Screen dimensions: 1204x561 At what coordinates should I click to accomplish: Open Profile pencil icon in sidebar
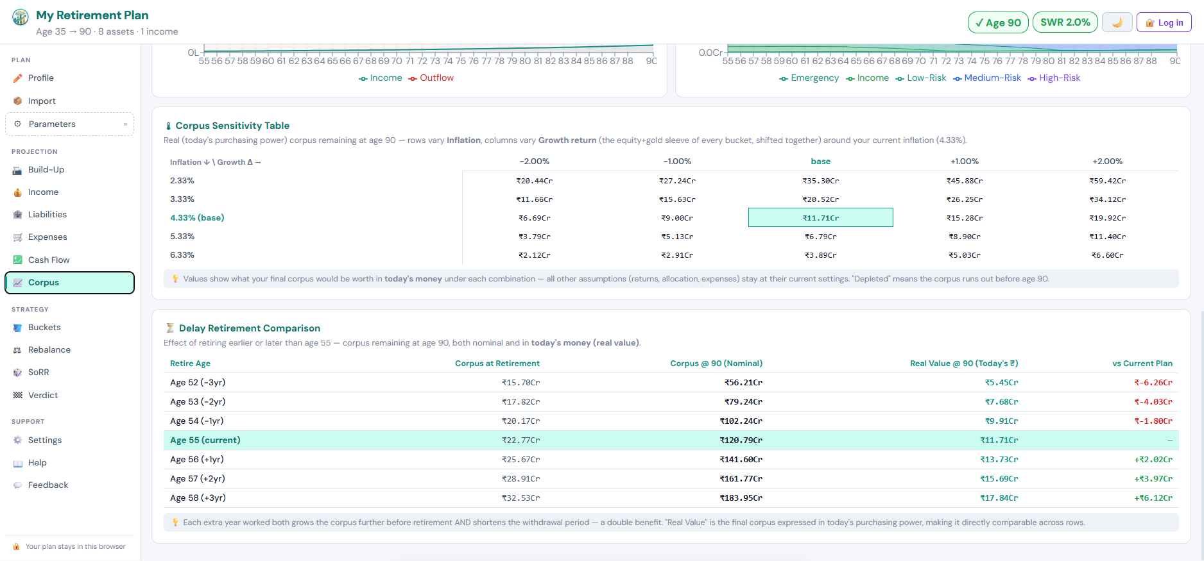[x=18, y=78]
